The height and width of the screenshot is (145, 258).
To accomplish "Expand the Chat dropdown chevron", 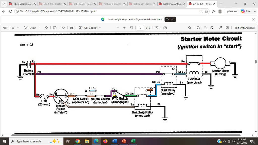I will pos(255,11).
